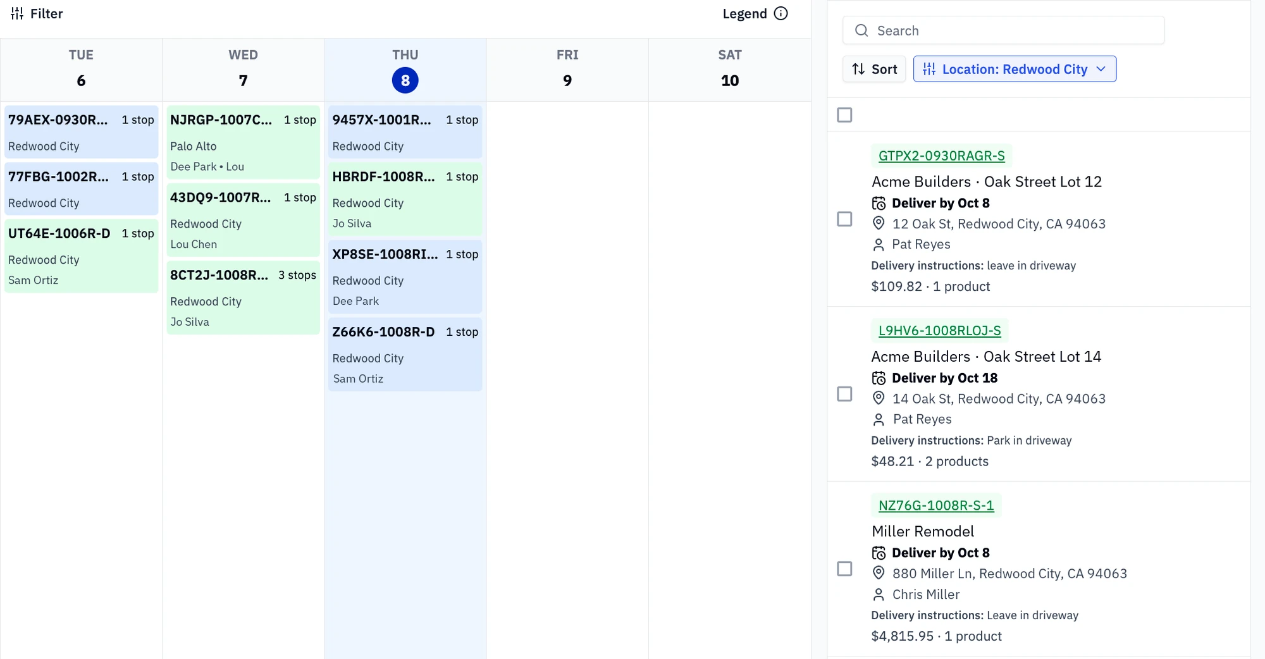Image resolution: width=1265 pixels, height=659 pixels.
Task: Toggle the select-all orders checkbox
Action: tap(844, 115)
